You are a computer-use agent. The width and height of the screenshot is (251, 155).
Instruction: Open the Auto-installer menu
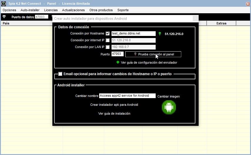tap(30, 10)
